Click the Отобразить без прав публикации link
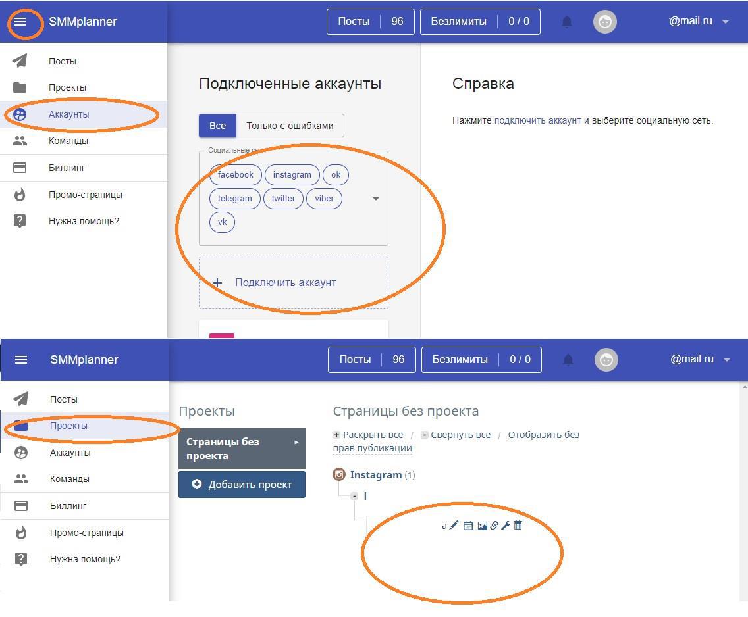This screenshot has height=617, width=748. (x=543, y=435)
